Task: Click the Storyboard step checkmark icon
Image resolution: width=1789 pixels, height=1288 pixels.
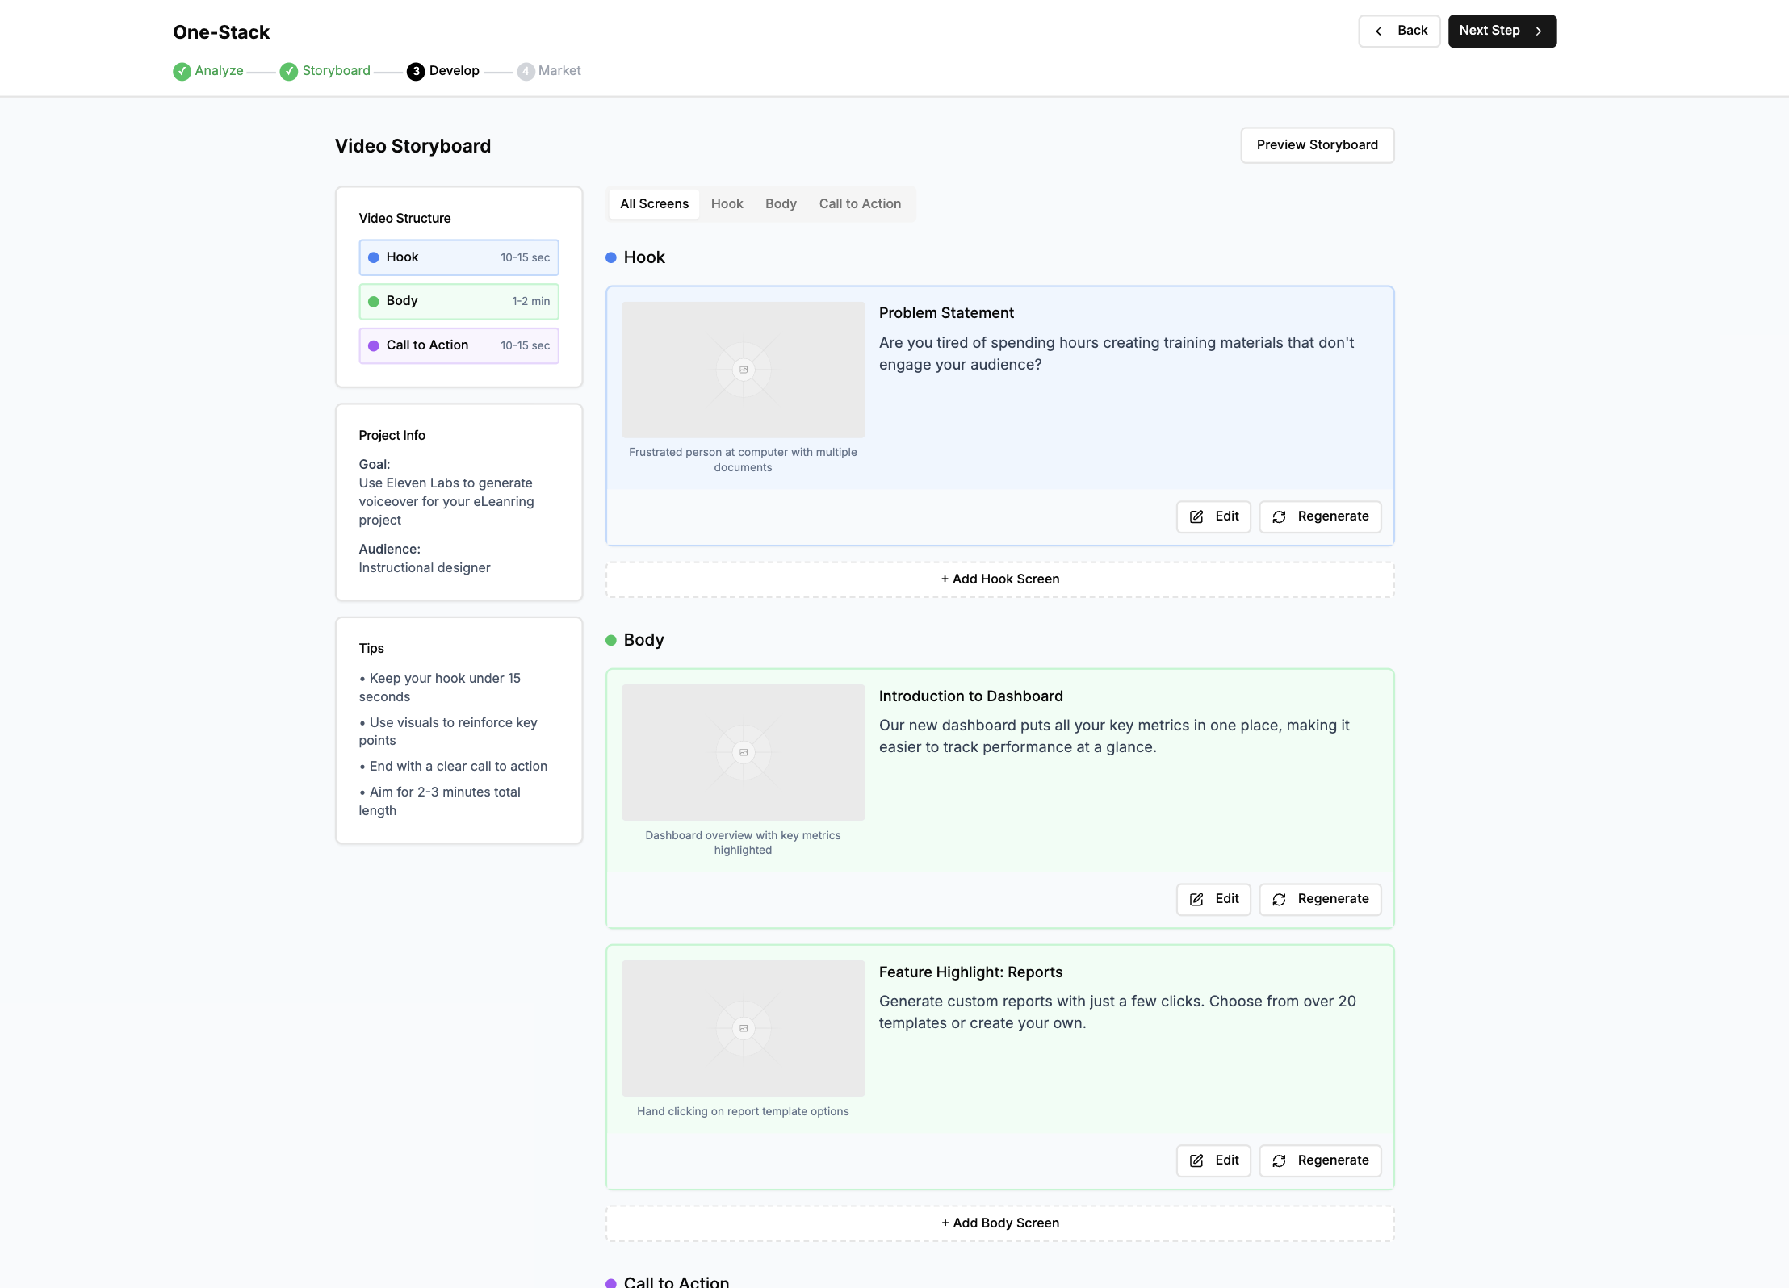Action: coord(289,71)
